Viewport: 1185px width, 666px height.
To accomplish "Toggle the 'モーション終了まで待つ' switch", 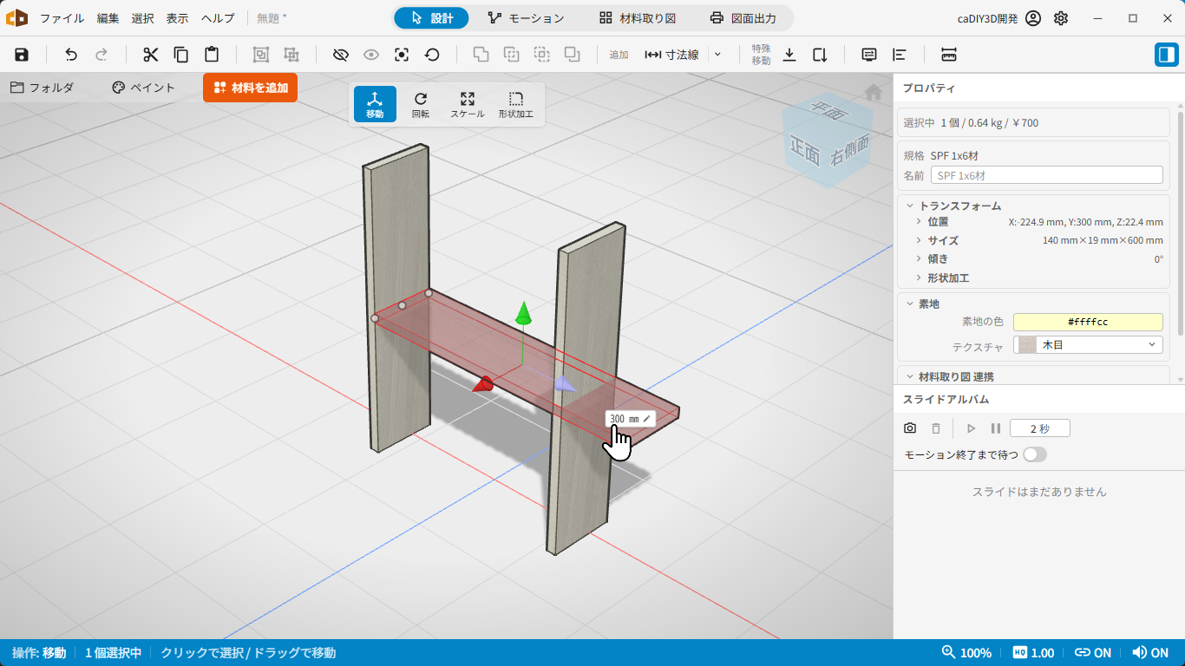I will pos(1035,454).
